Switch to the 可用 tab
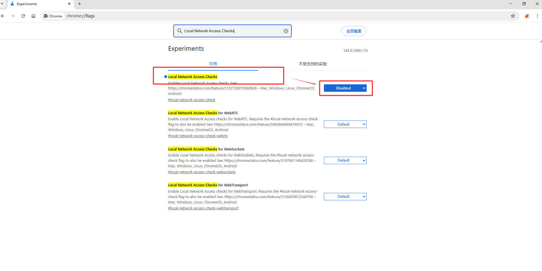 [x=213, y=64]
